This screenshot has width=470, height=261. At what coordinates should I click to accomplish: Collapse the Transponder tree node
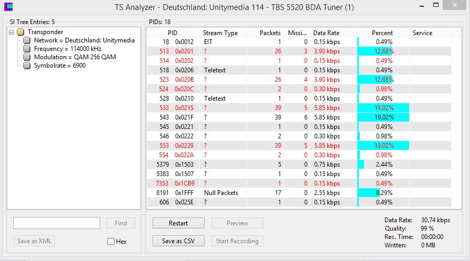[12, 32]
